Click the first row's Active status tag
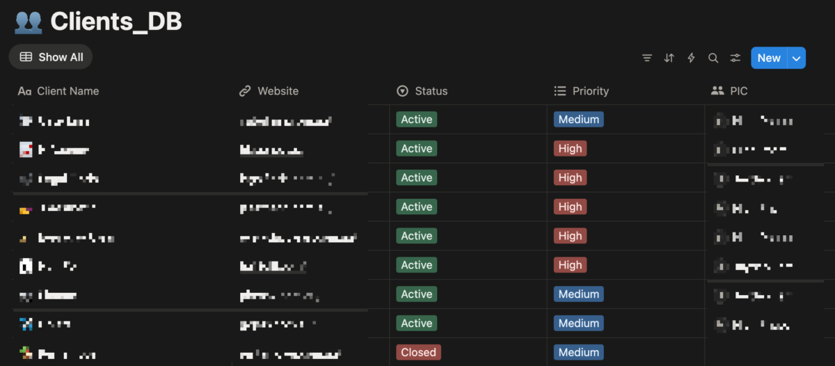This screenshot has height=366, width=835. [416, 120]
